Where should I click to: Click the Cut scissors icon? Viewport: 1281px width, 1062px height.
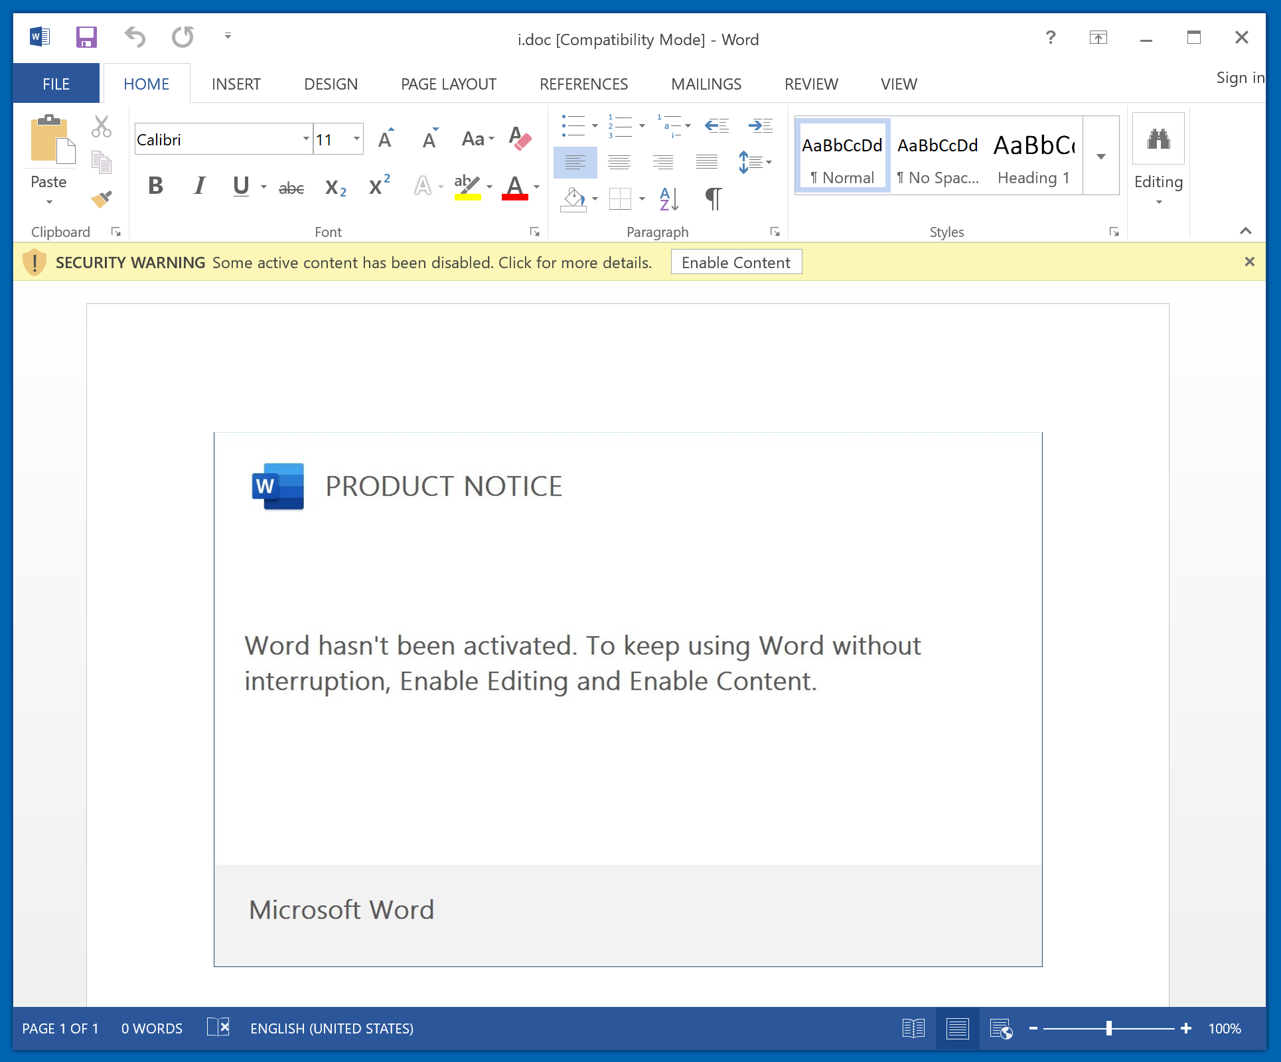point(102,126)
